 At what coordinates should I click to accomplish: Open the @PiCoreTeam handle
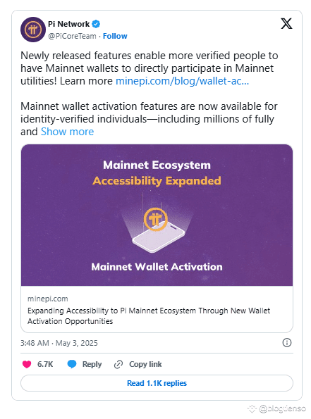coord(72,36)
